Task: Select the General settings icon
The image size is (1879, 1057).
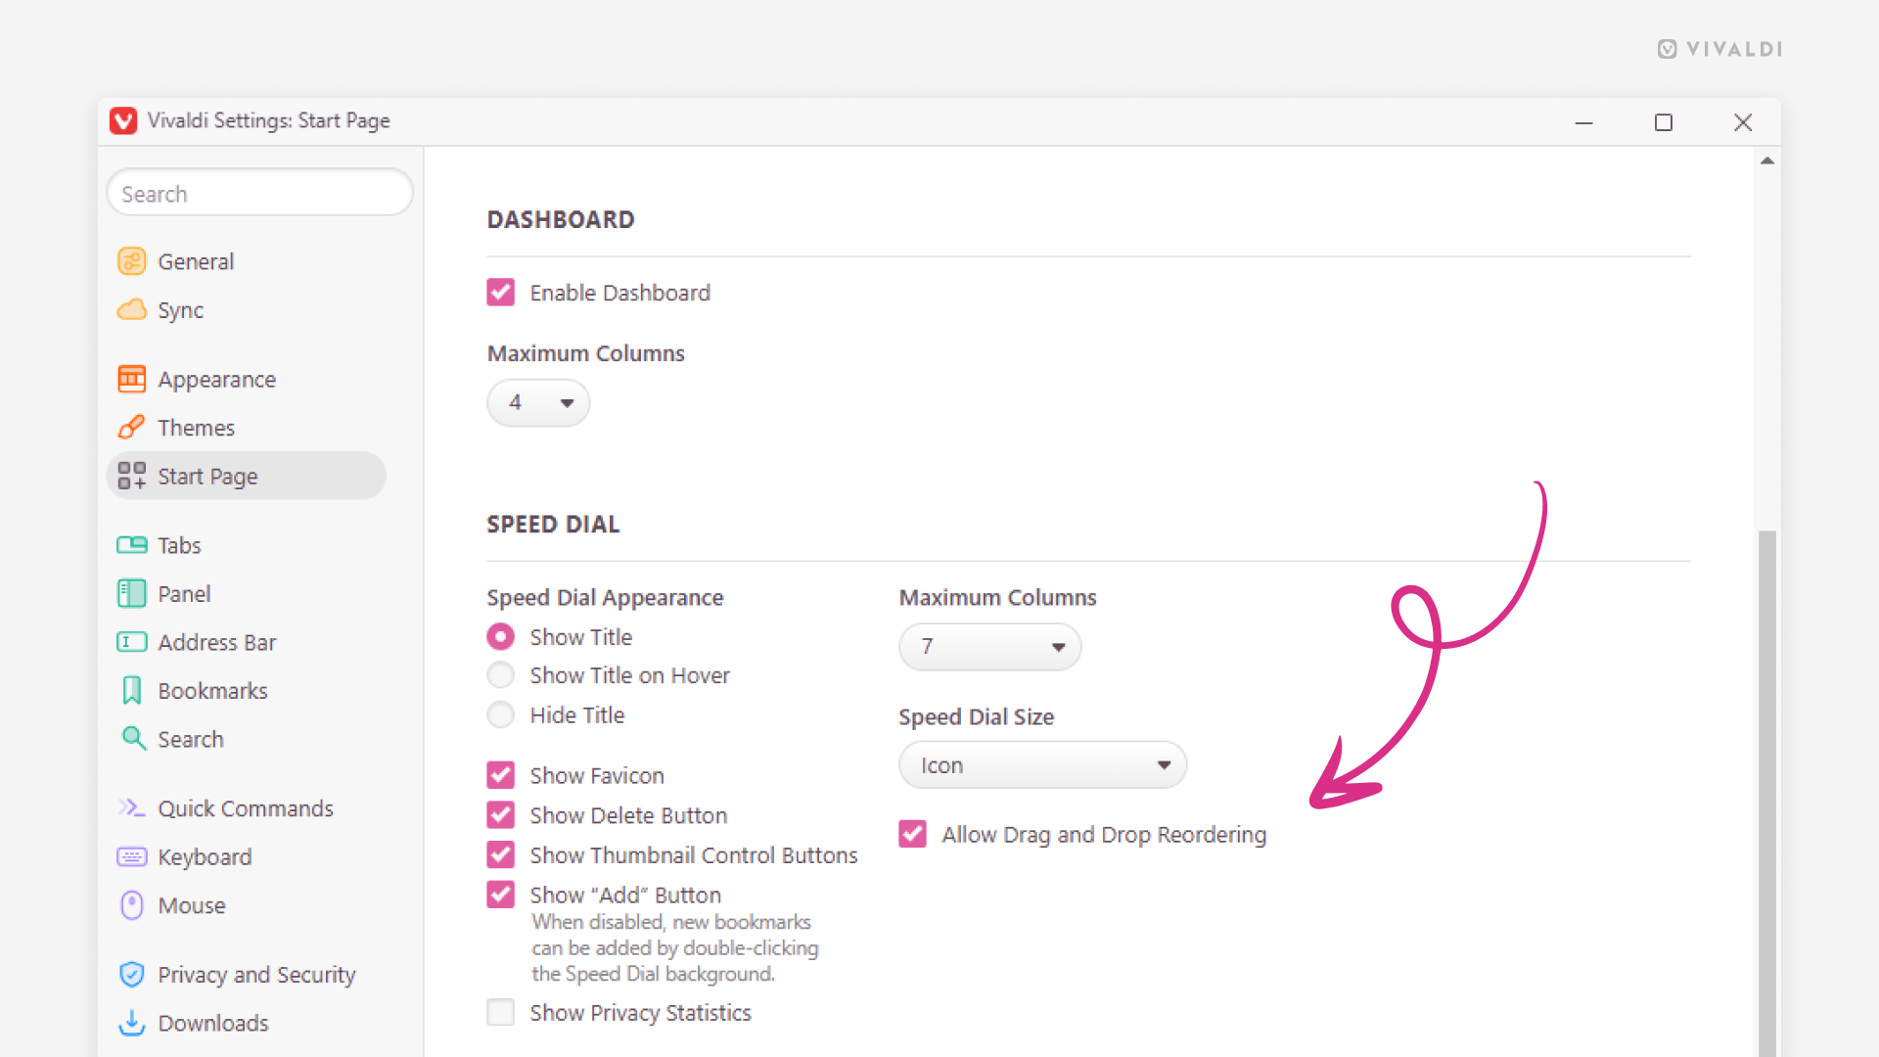Action: click(132, 260)
